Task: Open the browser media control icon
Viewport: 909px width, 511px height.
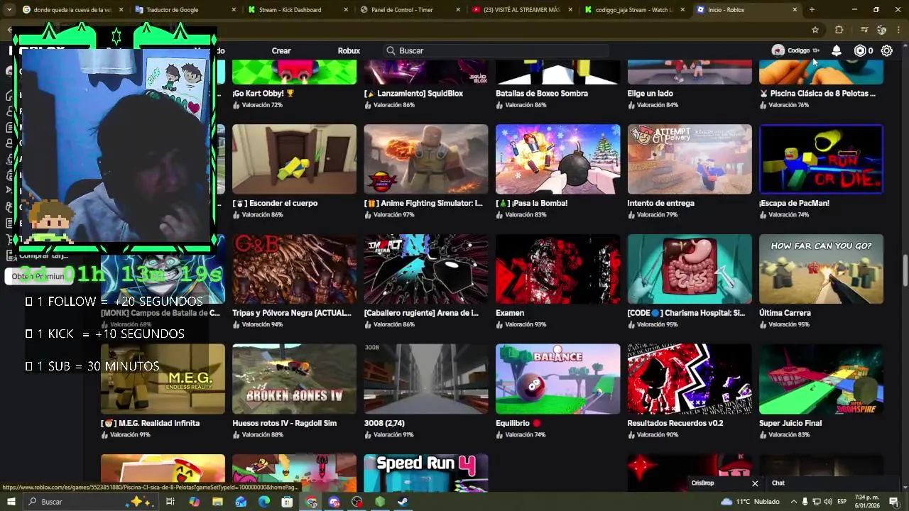Action: click(864, 30)
